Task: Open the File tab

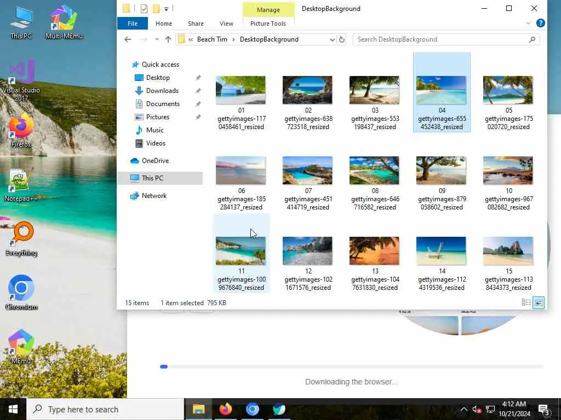Action: coord(133,23)
